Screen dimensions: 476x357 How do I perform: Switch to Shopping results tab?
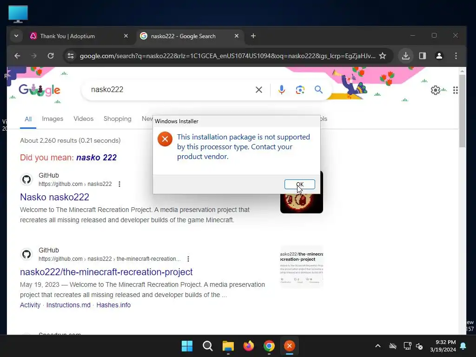coord(118,119)
